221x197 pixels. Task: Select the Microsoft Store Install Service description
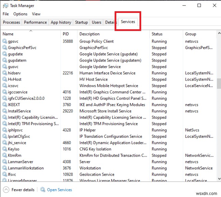tap(105, 111)
